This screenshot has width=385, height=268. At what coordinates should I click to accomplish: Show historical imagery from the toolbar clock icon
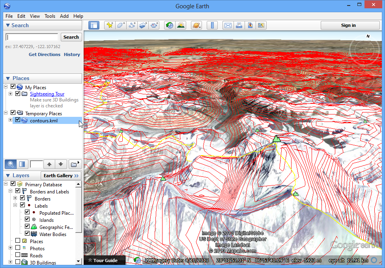pos(170,25)
